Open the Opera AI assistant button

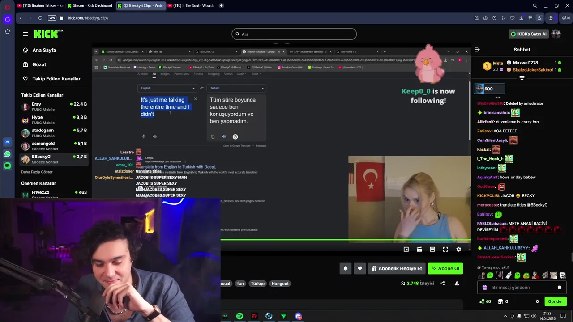pos(566,18)
